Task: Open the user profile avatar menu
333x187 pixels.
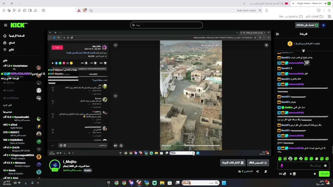Action: (324, 25)
